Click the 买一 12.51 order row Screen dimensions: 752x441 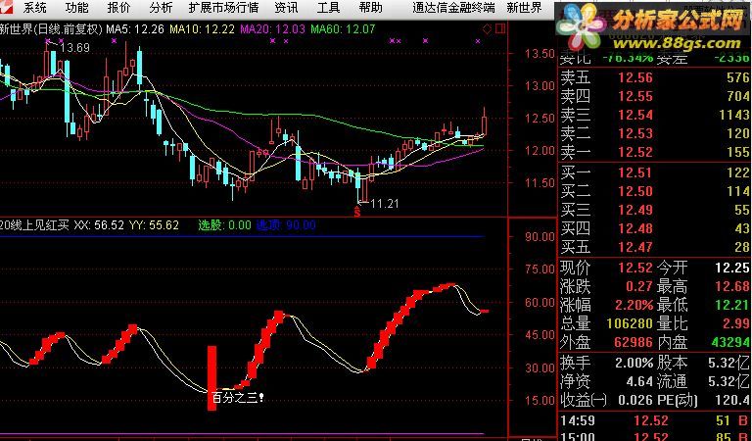pos(655,172)
